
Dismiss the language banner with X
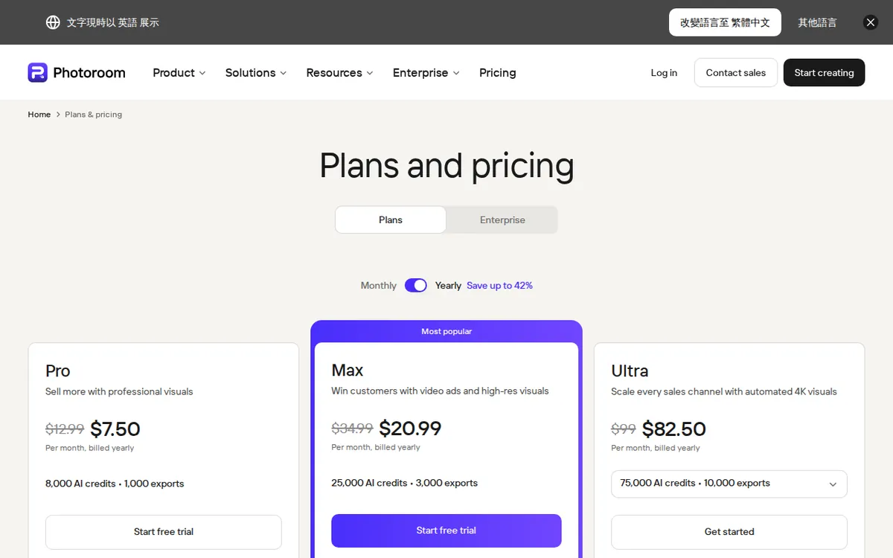871,22
